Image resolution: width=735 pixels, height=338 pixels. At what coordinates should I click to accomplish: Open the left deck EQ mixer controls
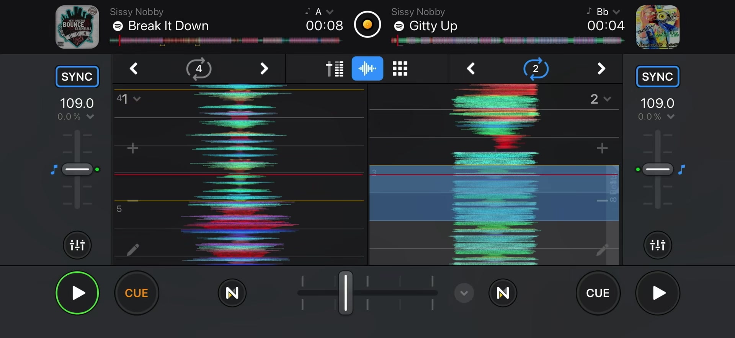pos(77,245)
